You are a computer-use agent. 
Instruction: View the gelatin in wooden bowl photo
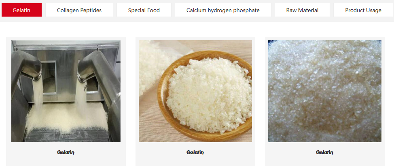coord(195,91)
